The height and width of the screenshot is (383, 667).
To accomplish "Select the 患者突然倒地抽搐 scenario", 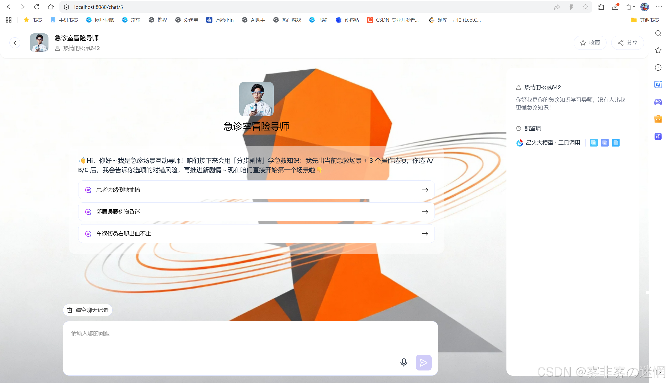I will [256, 190].
